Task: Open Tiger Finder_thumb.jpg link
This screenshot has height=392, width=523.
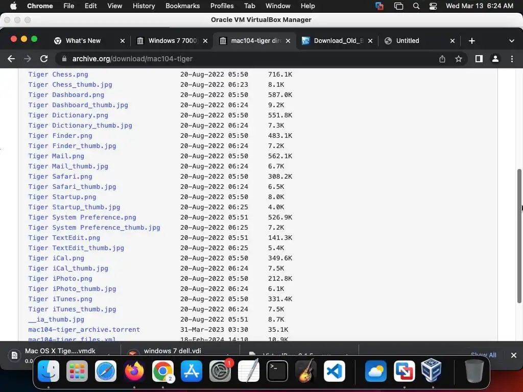Action: pyautogui.click(x=72, y=146)
